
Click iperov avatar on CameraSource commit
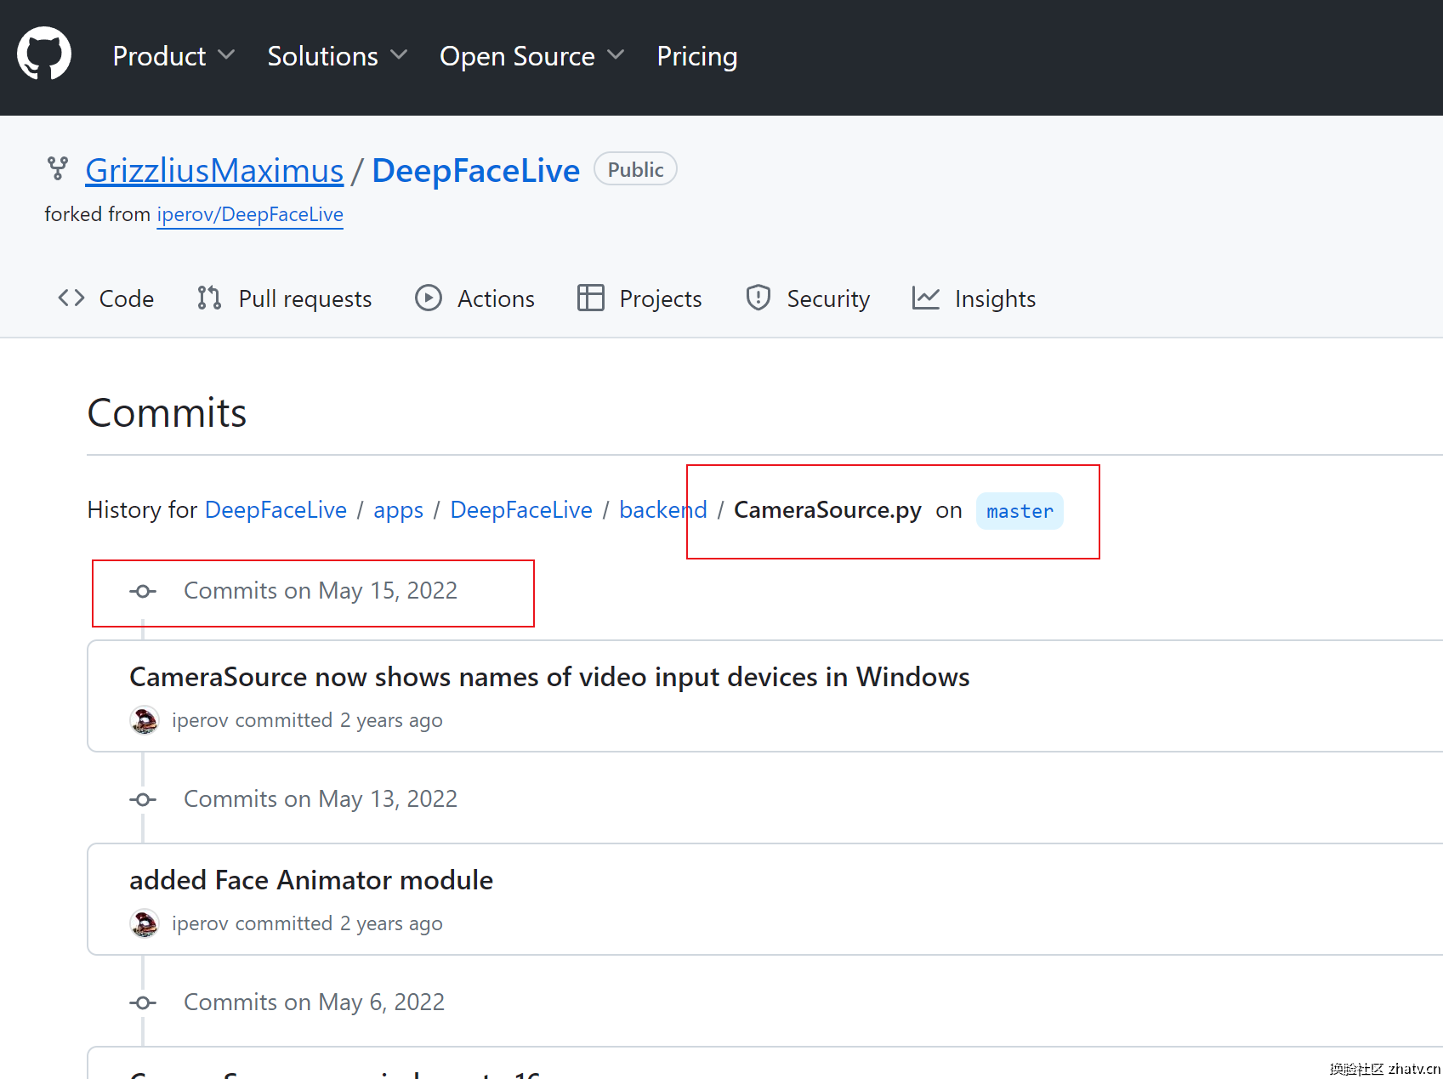(x=145, y=720)
